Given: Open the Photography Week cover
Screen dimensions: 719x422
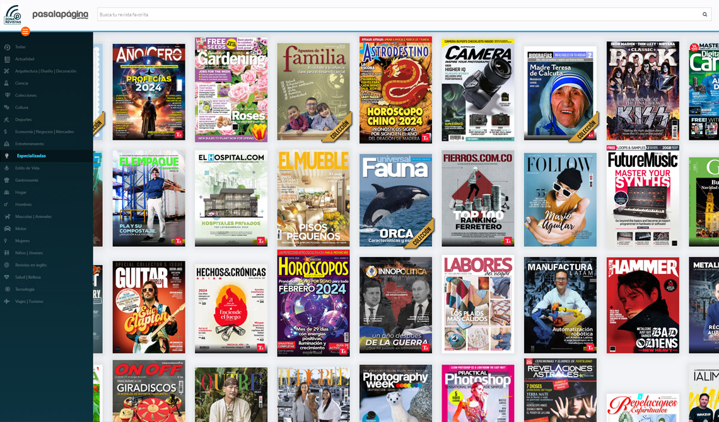Looking at the screenshot, I should [x=395, y=394].
